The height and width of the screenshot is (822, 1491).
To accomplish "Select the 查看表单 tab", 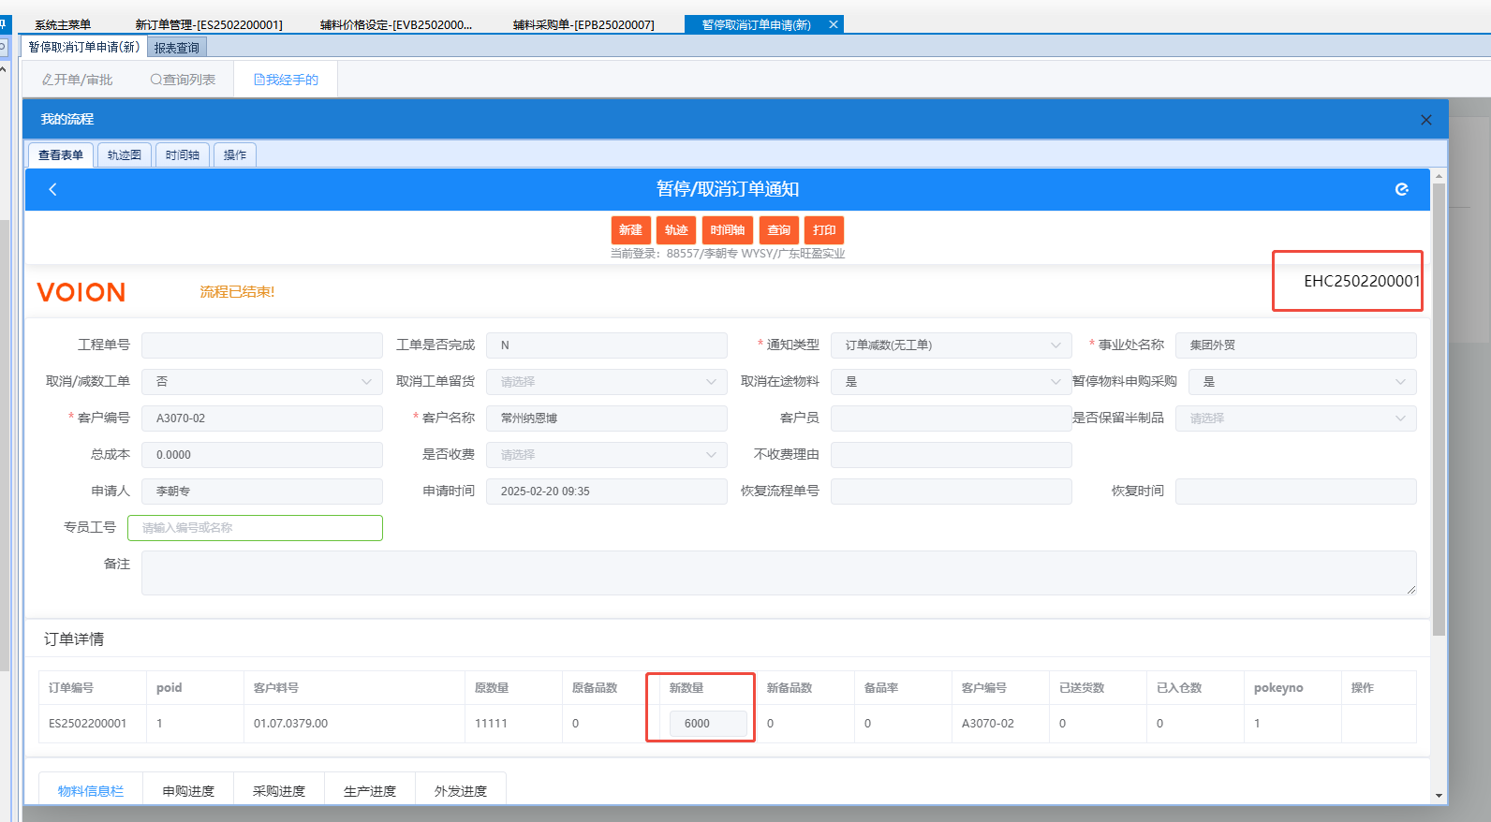I will (x=61, y=155).
